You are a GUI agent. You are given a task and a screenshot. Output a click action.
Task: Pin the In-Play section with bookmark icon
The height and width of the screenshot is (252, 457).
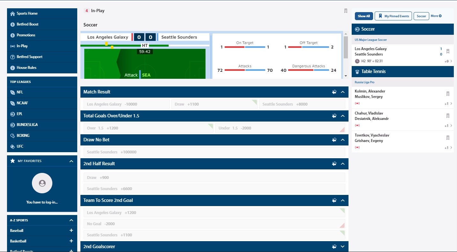click(x=346, y=11)
